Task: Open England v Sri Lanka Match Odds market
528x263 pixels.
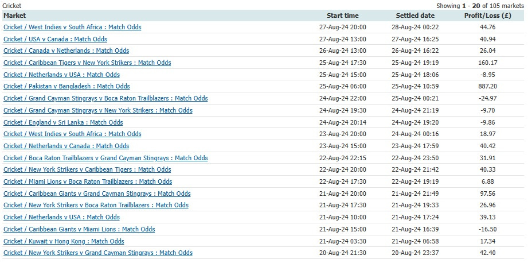Action: [x=63, y=122]
